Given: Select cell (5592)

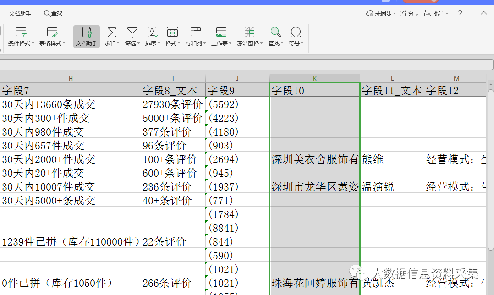Looking at the screenshot, I should click(237, 104).
